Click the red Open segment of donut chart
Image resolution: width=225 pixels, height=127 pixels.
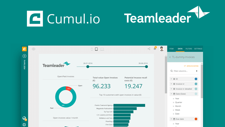(69, 88)
